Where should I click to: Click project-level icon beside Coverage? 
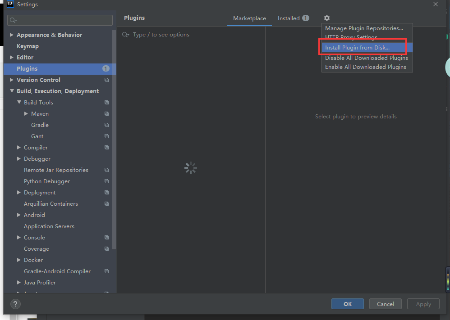(106, 249)
